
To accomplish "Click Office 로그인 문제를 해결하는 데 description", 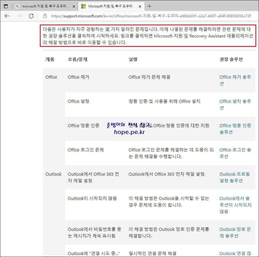I will point(171,153).
